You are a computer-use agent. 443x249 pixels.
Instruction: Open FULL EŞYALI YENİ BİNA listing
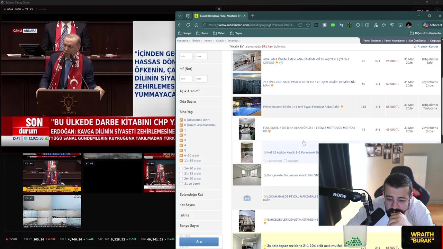309,129
